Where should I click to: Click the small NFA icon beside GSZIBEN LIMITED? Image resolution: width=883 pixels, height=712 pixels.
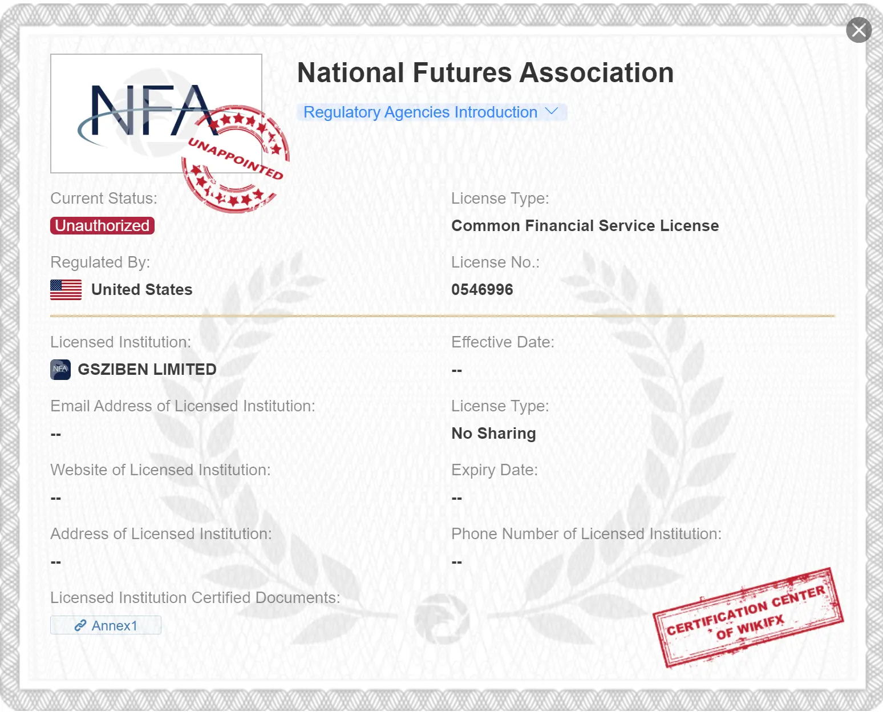(x=60, y=370)
